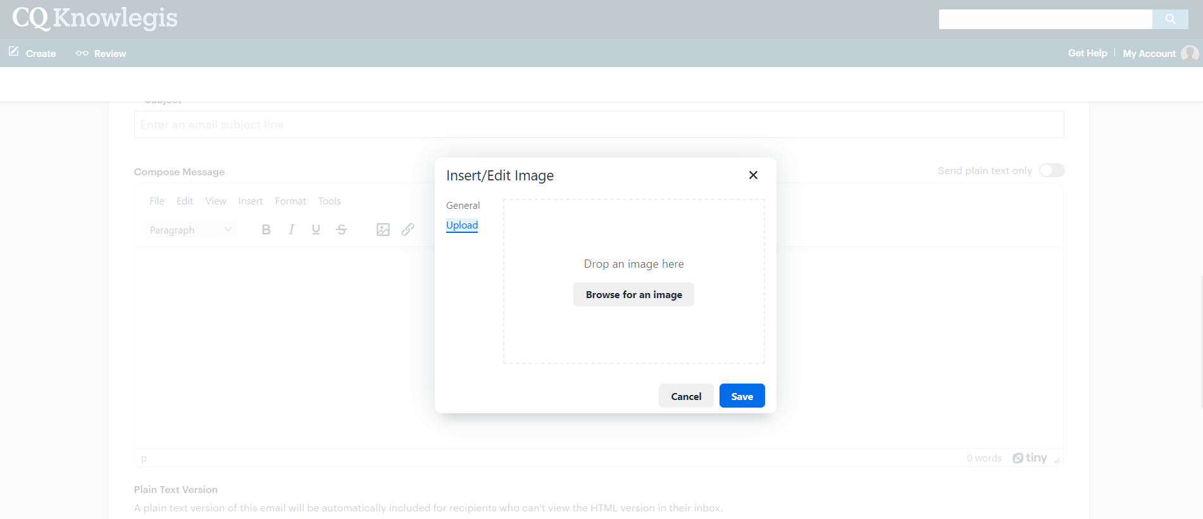Click the Insert link chain icon
Image resolution: width=1203 pixels, height=519 pixels.
point(408,230)
